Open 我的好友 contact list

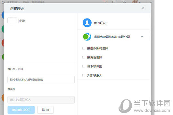[x=100, y=23]
